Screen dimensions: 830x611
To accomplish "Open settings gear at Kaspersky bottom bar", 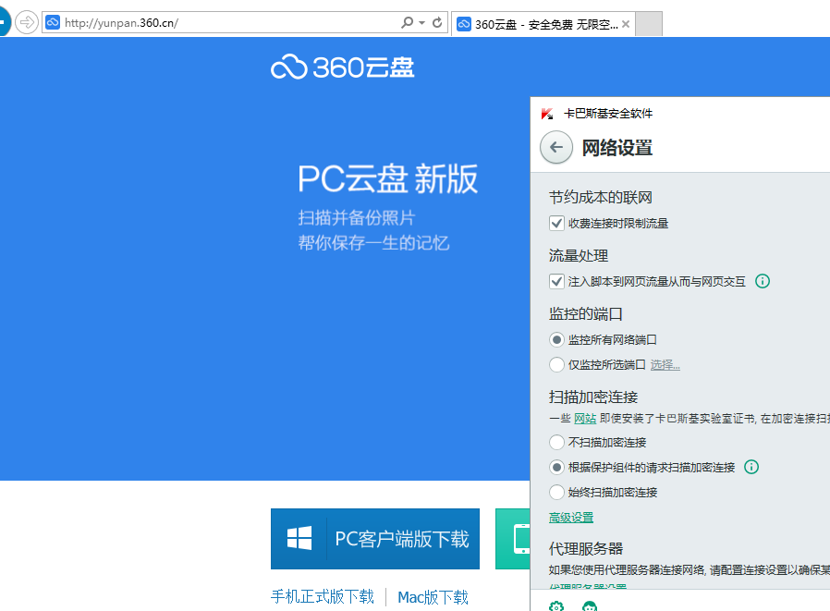I will [556, 605].
